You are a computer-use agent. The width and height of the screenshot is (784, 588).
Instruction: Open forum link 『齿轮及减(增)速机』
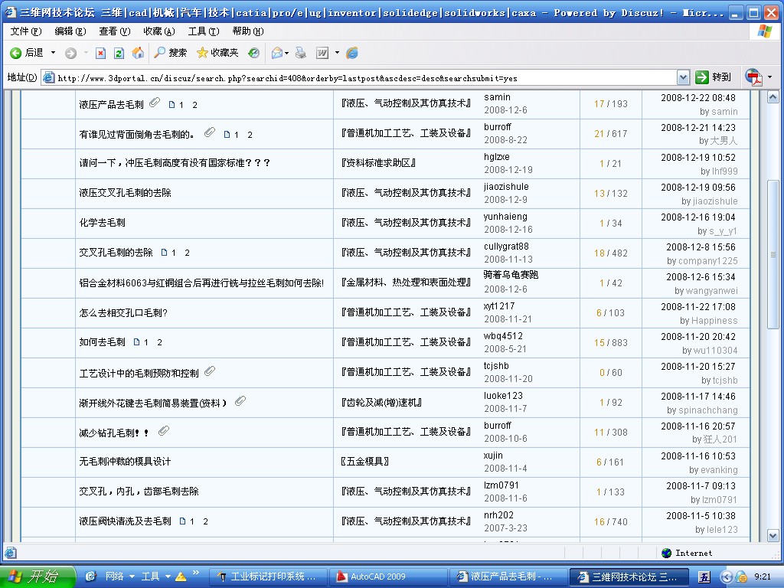tap(381, 402)
